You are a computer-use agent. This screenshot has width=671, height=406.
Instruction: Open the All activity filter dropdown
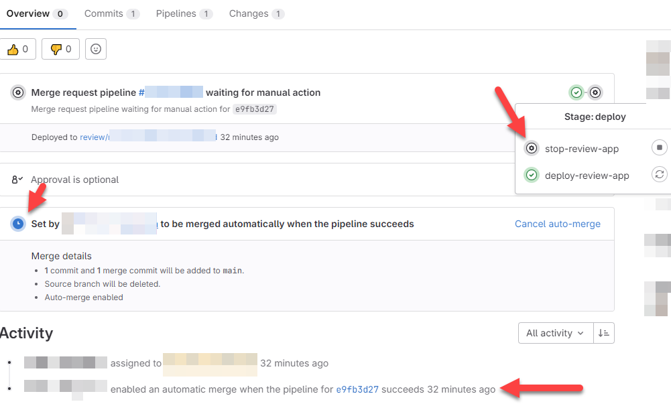556,333
